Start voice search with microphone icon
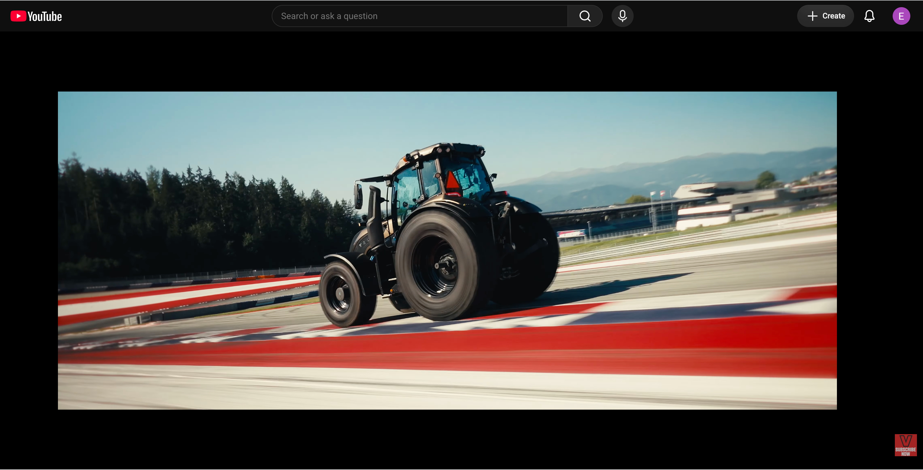 [x=622, y=16]
